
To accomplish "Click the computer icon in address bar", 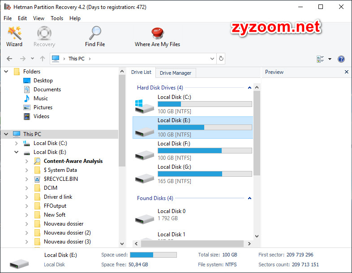I will point(56,59).
